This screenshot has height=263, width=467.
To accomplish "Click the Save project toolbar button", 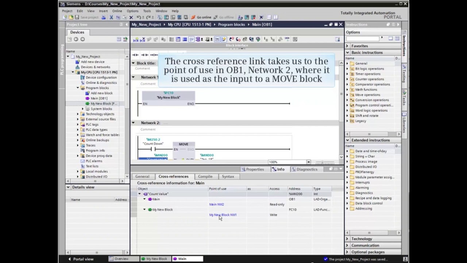I will (87, 17).
